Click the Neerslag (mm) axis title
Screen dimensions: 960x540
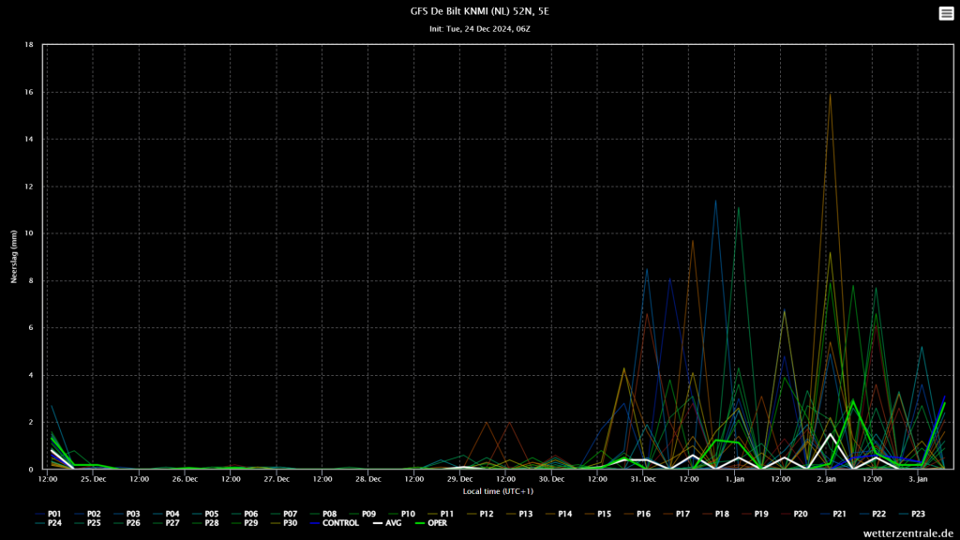(13, 257)
